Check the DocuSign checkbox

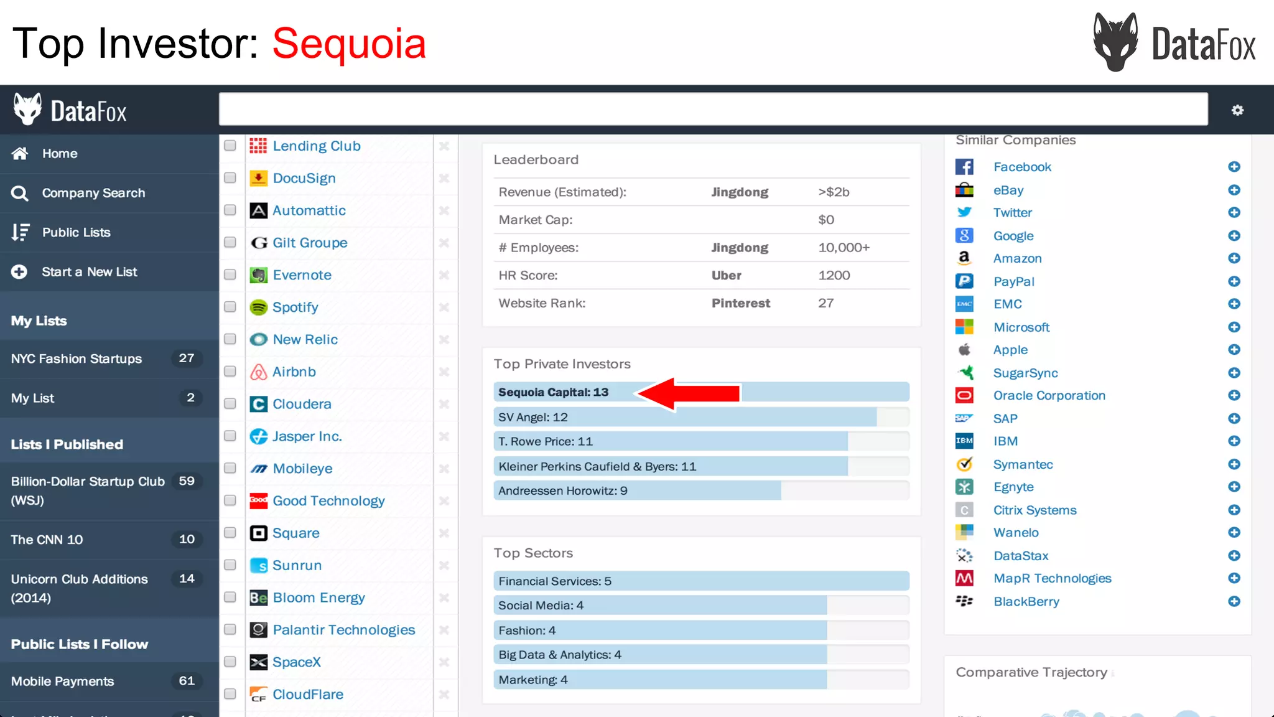point(230,178)
